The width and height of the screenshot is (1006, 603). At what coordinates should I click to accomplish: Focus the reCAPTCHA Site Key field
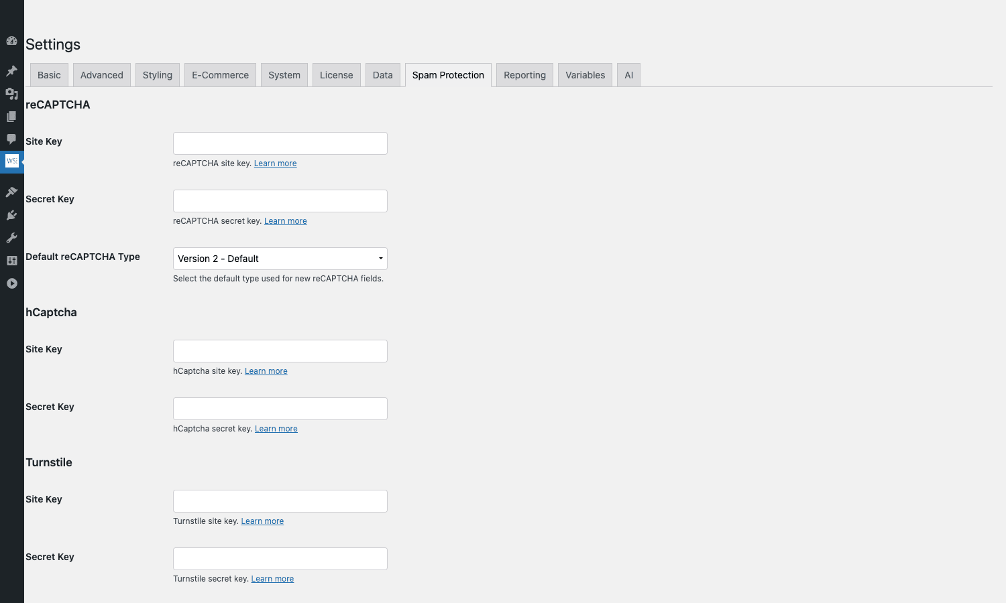[x=280, y=143]
